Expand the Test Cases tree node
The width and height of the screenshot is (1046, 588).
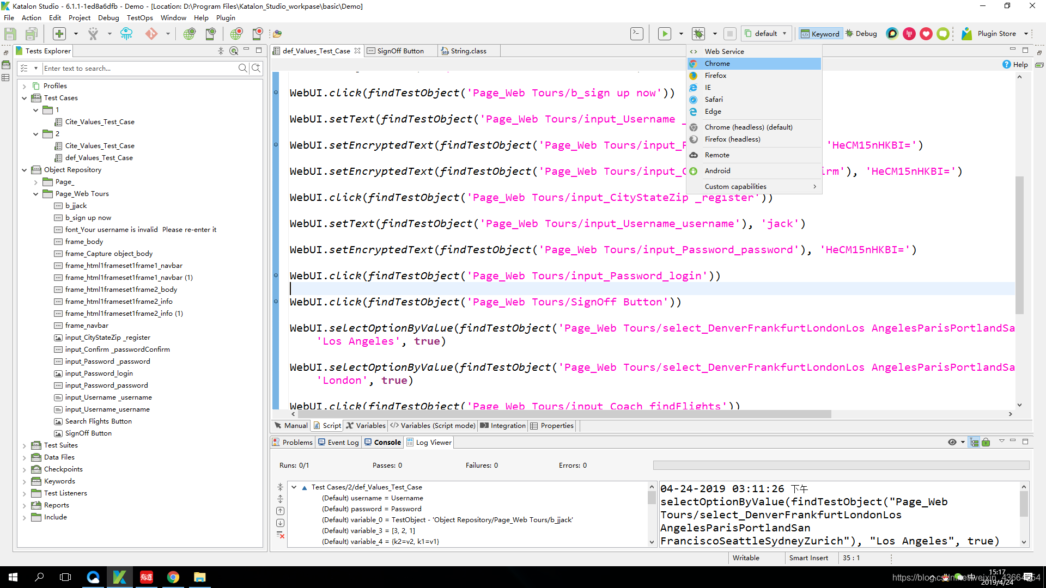[x=25, y=97]
